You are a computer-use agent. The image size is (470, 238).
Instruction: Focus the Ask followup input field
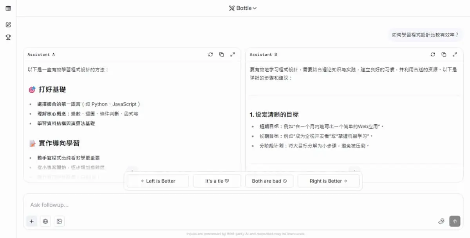(235, 205)
